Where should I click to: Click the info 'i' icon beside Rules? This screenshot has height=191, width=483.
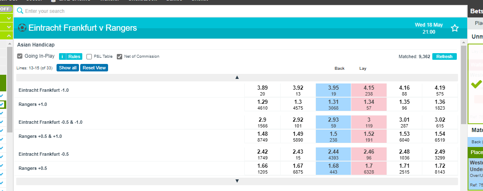pyautogui.click(x=62, y=56)
